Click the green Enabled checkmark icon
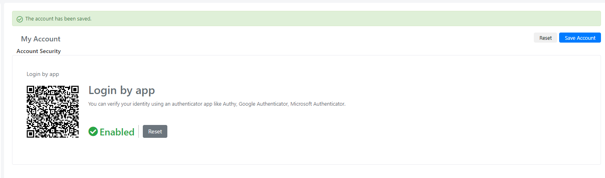This screenshot has height=178, width=605. tap(93, 131)
